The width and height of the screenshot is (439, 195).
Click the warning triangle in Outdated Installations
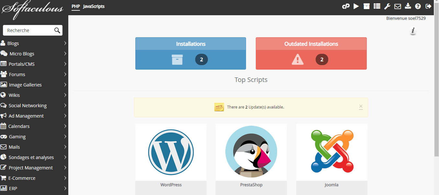tap(298, 60)
